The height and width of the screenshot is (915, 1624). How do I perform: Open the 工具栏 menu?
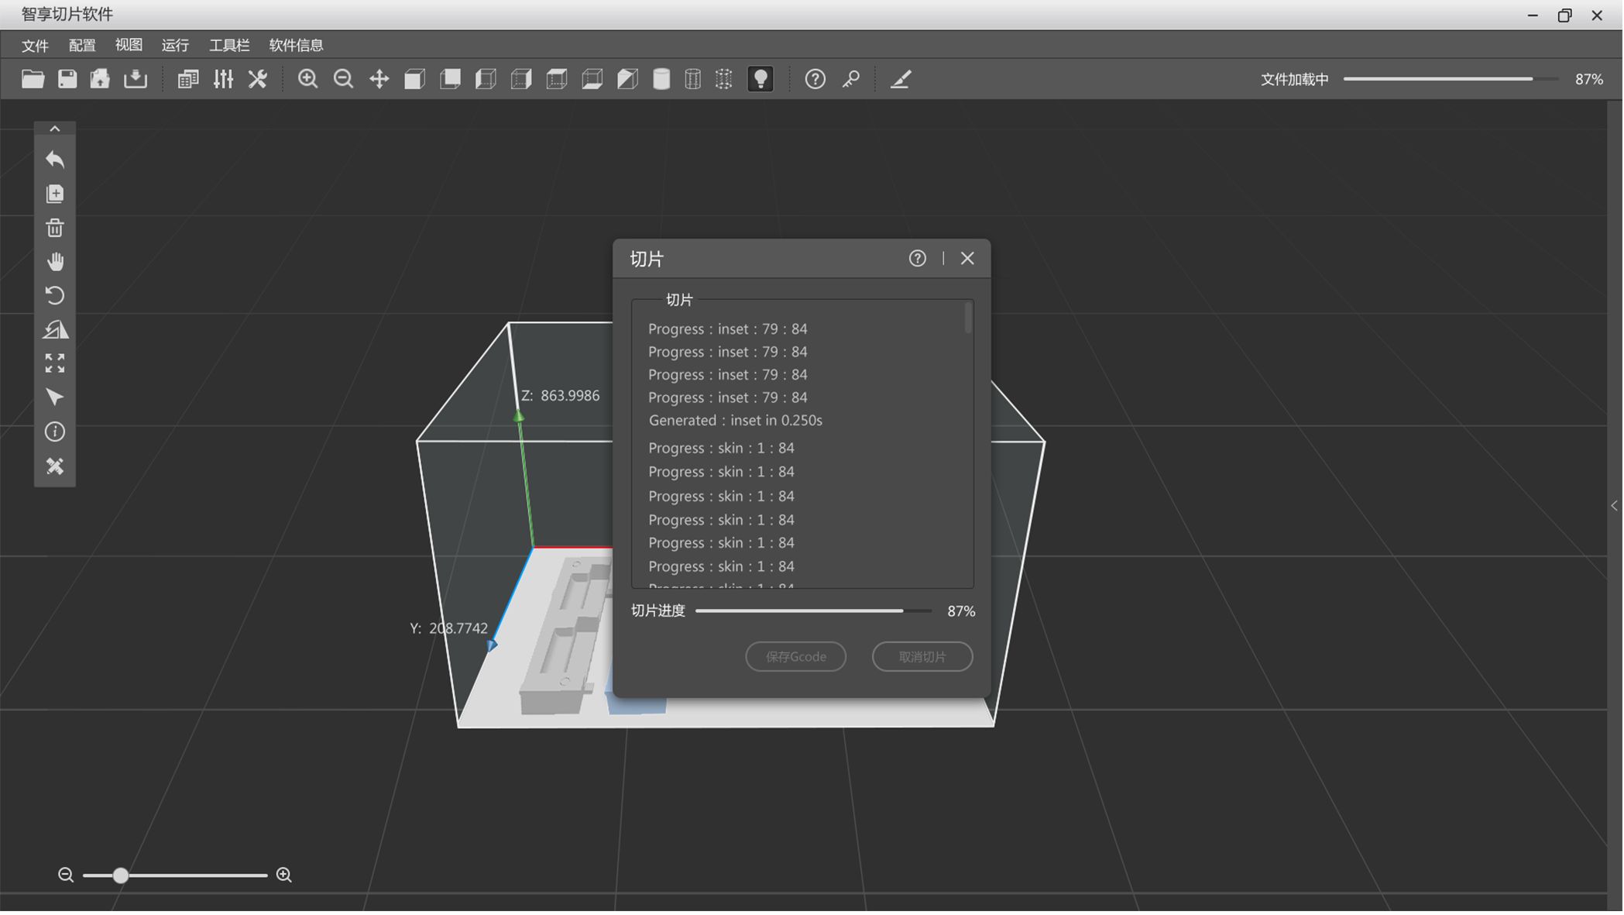[229, 45]
